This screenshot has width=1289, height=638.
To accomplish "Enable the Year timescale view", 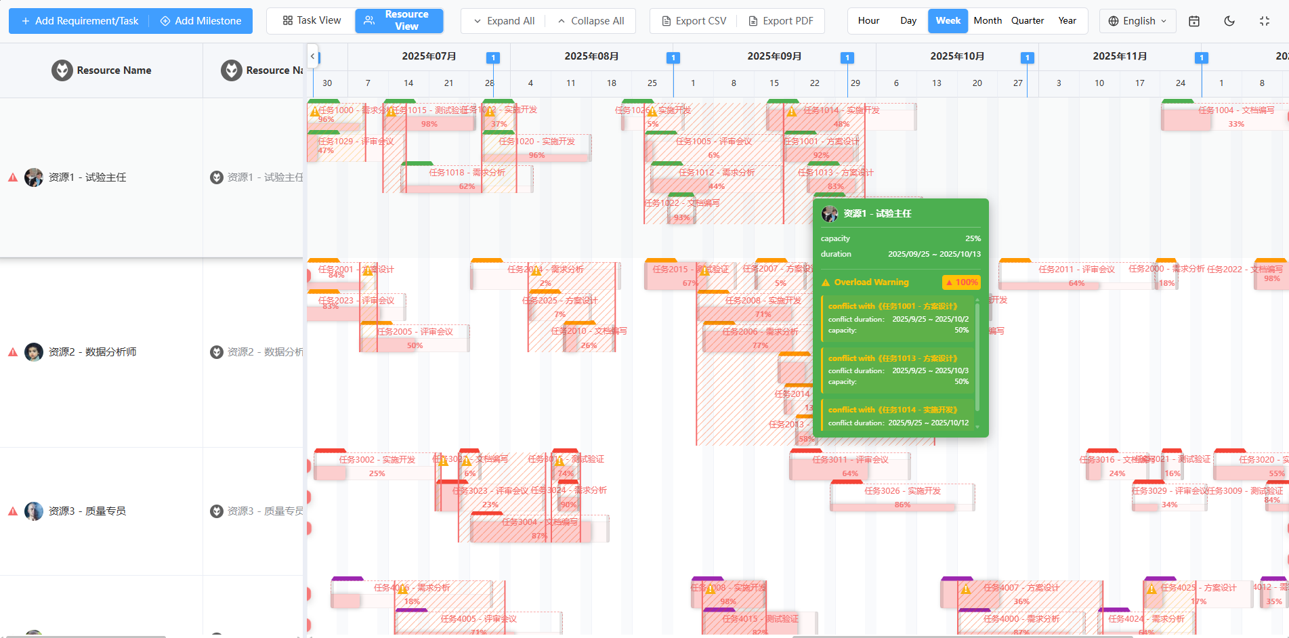I will pyautogui.click(x=1068, y=21).
